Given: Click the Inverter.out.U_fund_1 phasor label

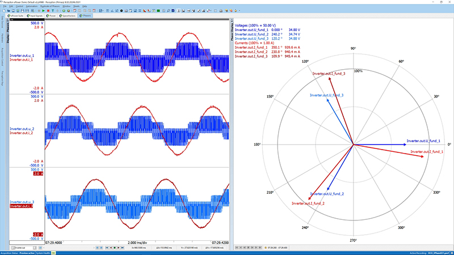Looking at the screenshot, I should pyautogui.click(x=423, y=141).
